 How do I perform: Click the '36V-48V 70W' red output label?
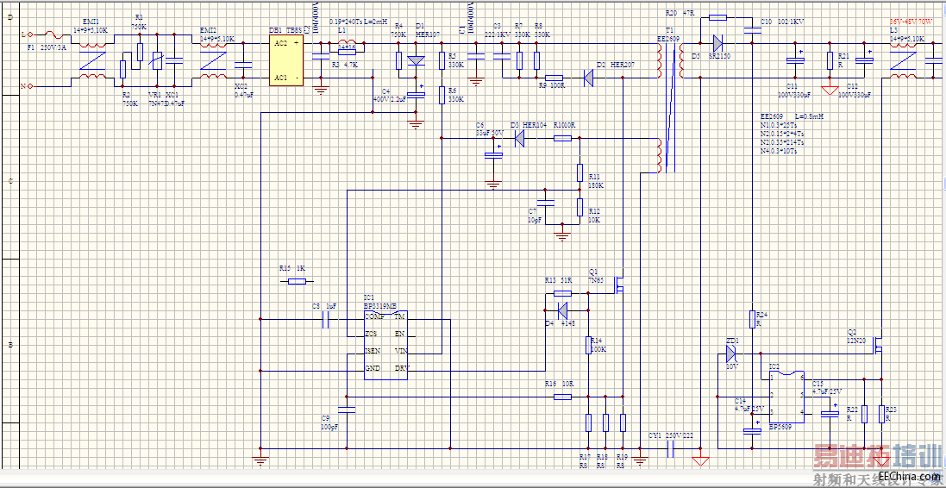pos(911,22)
